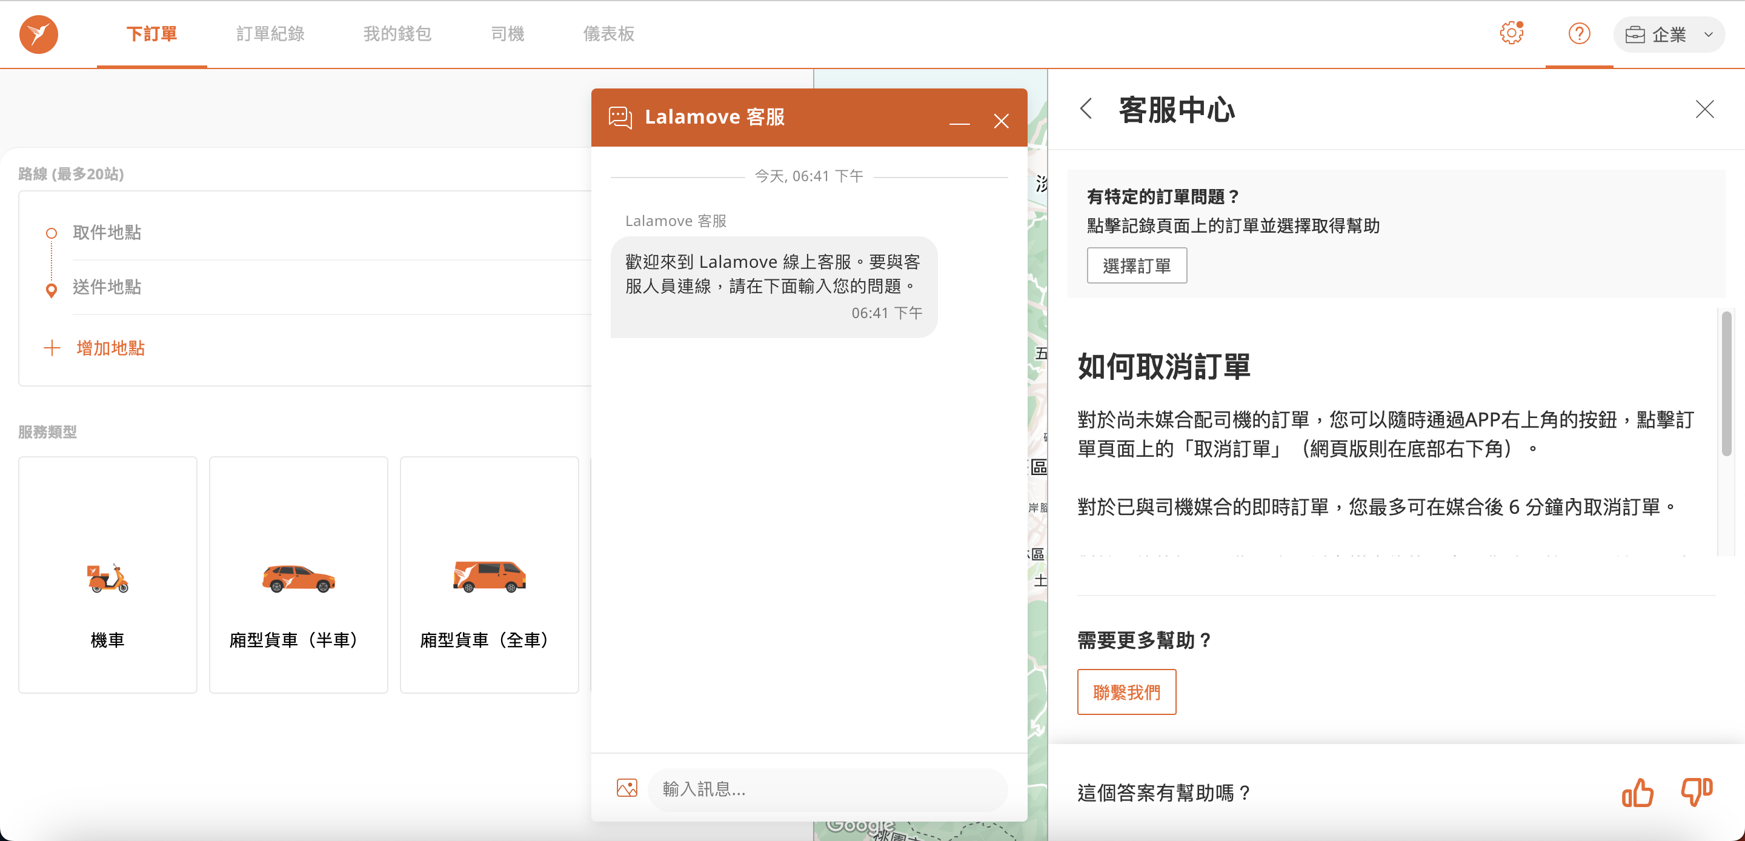Image resolution: width=1745 pixels, height=841 pixels.
Task: Click the 服務類型 label
Action: 47,433
